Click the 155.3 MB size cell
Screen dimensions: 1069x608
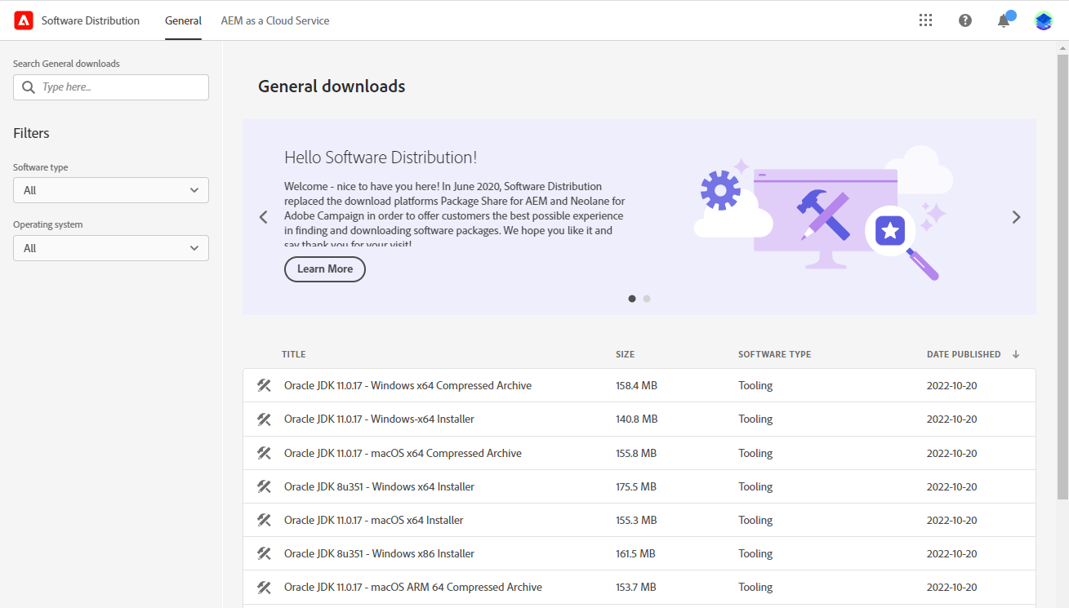point(636,520)
